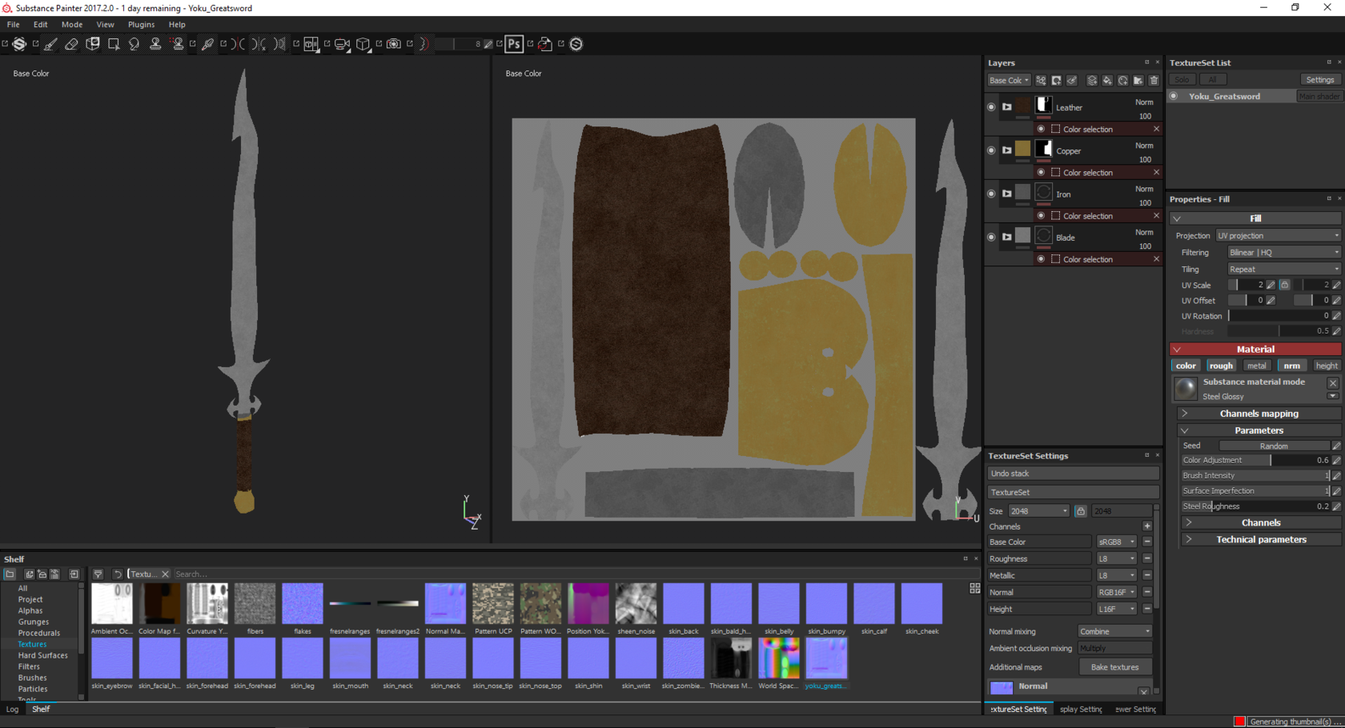The image size is (1345, 728).
Task: Open the Projection dropdown
Action: 1278,236
